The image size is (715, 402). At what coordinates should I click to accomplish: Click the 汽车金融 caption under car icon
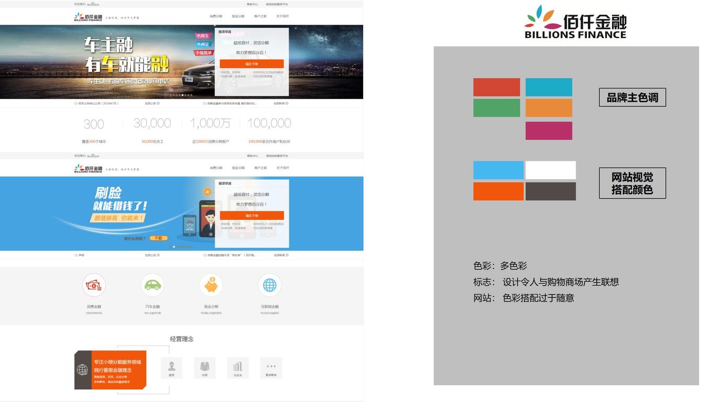pos(152,307)
